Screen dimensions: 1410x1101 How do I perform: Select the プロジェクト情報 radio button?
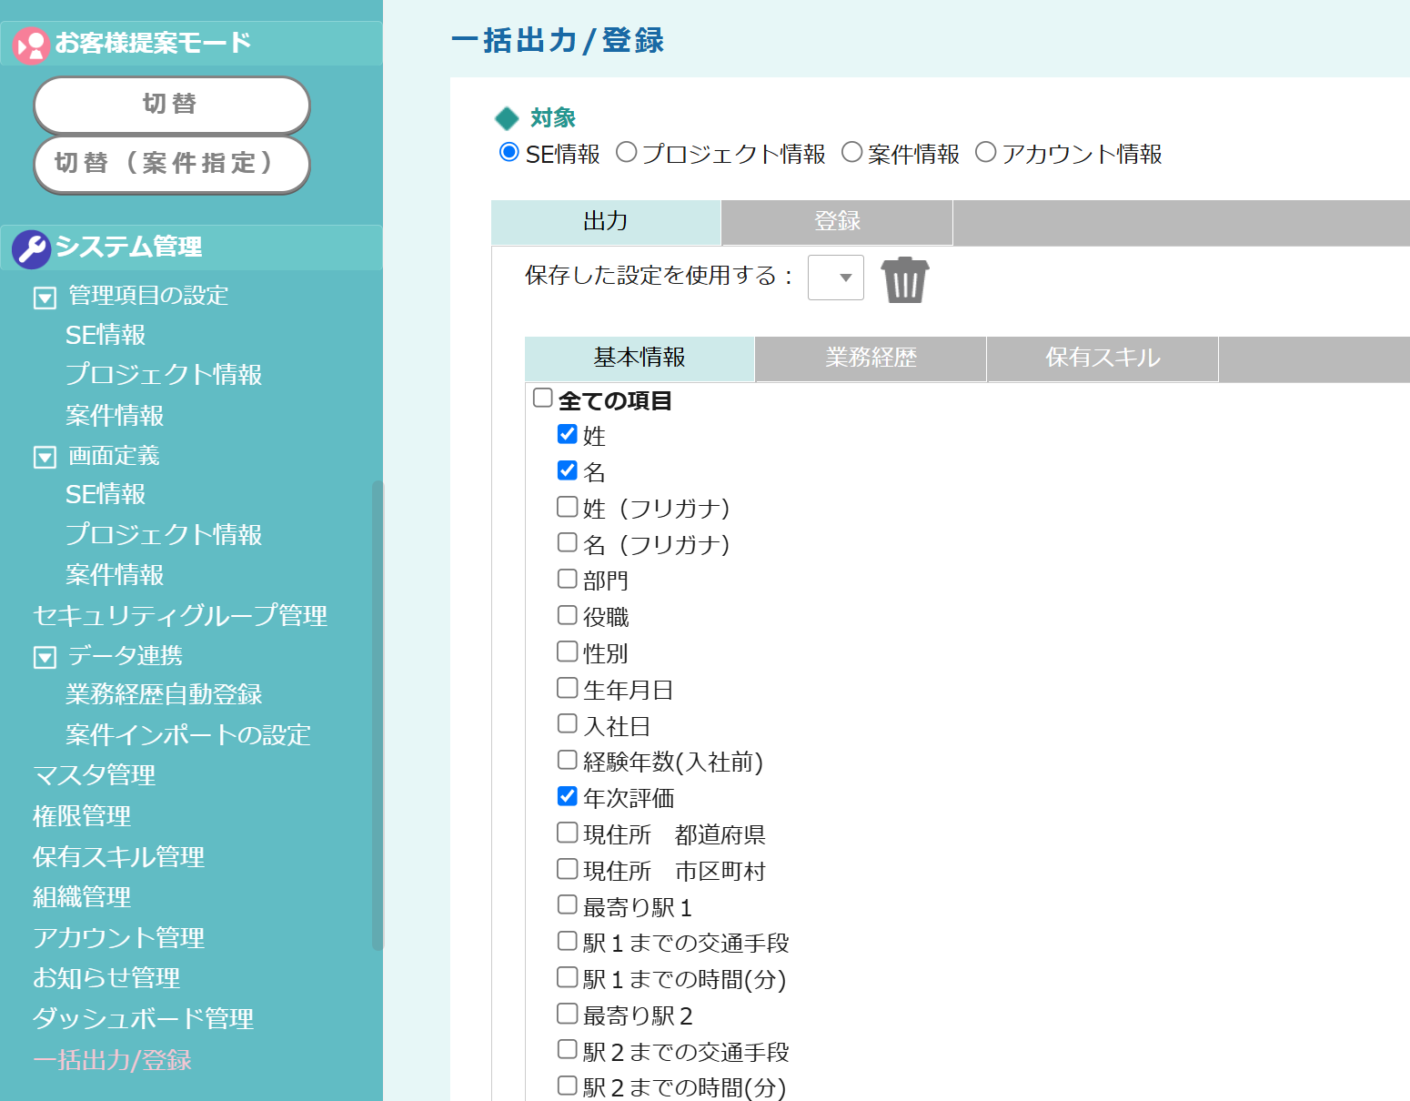(x=626, y=153)
